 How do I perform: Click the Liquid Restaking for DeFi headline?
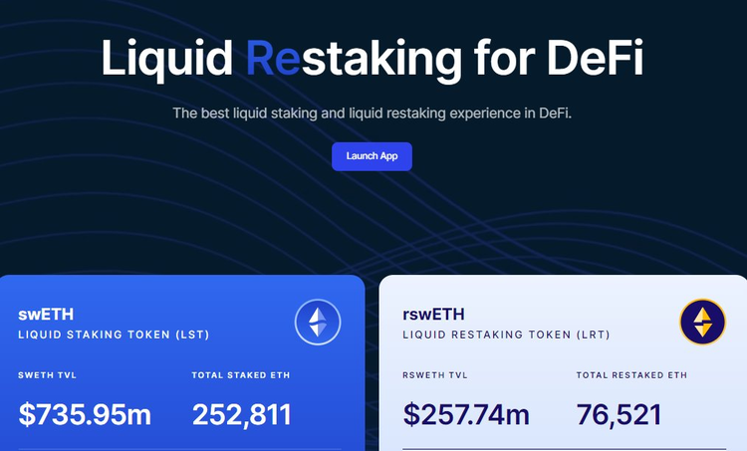pyautogui.click(x=372, y=58)
